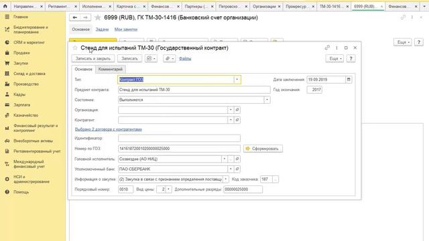
Task: Click the Записать button
Action: click(x=129, y=58)
